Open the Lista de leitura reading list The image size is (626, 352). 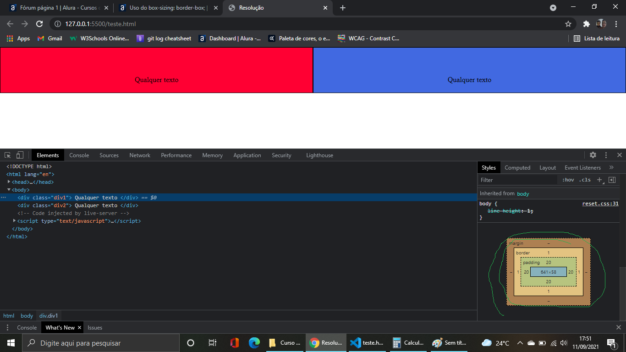(597, 38)
